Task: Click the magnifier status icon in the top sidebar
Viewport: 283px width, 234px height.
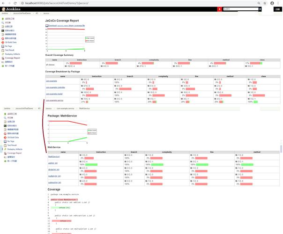Action: [3, 23]
